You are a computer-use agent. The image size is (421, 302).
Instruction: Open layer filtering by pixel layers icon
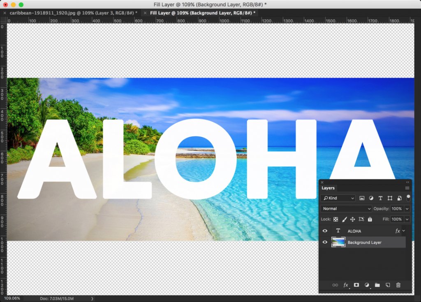pos(362,198)
